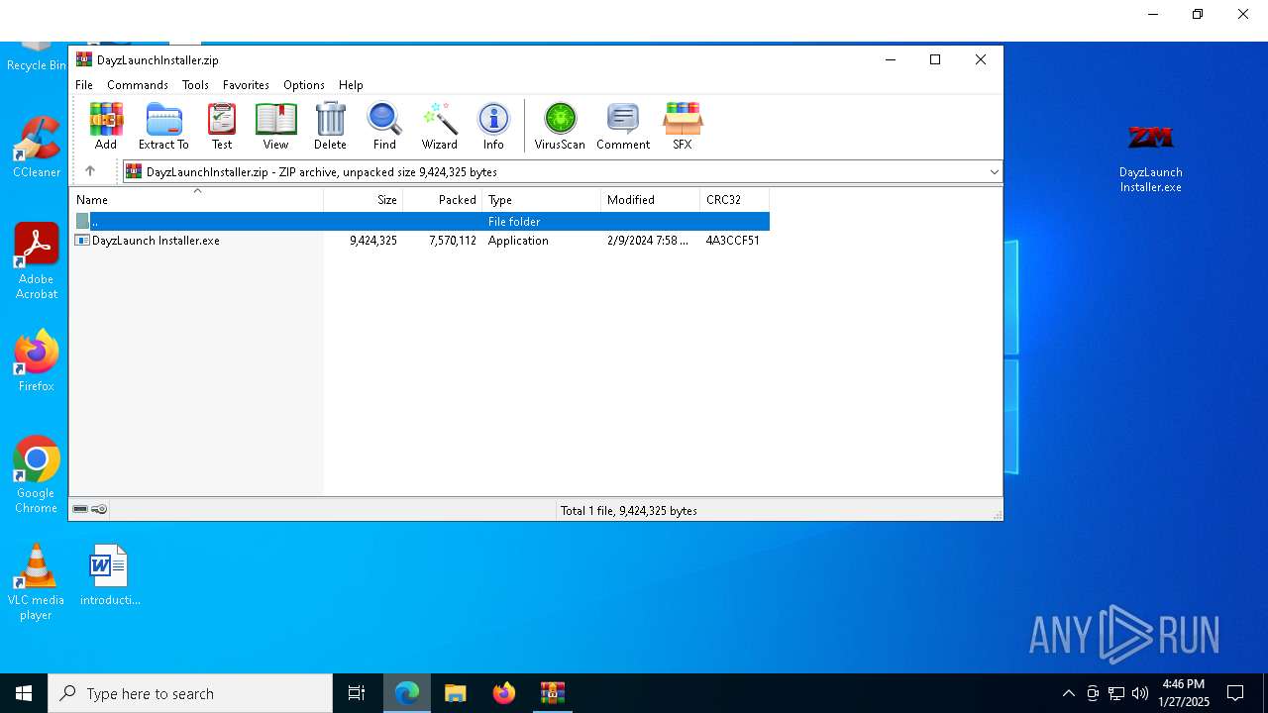1268x713 pixels.
Task: Open the Favorites menu
Action: (246, 85)
